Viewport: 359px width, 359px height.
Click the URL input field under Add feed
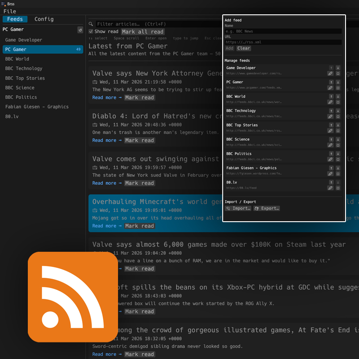[x=284, y=42]
